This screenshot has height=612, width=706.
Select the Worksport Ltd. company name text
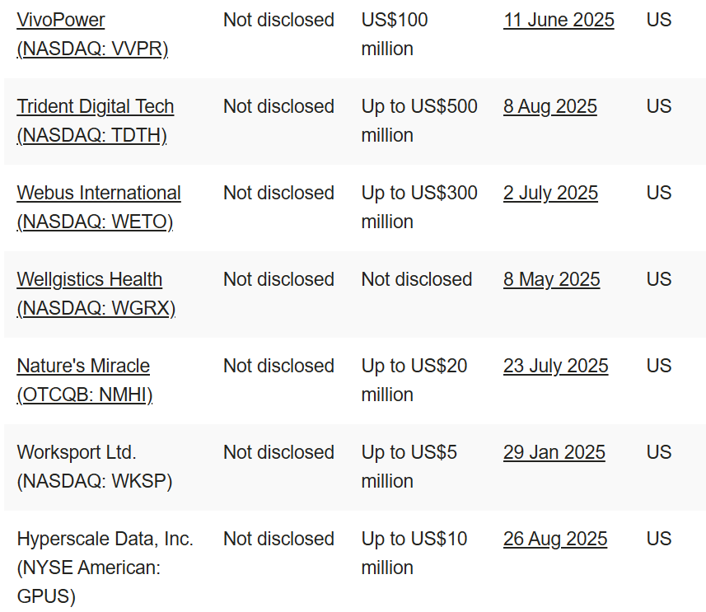pos(77,453)
